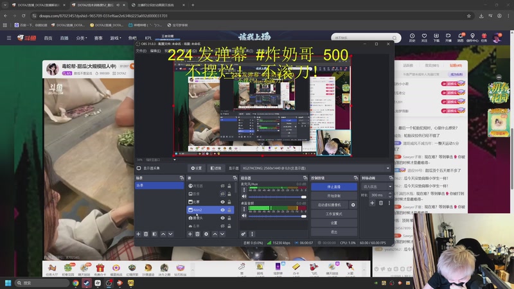Open the preview scaling dropdown arrow

[174, 160]
